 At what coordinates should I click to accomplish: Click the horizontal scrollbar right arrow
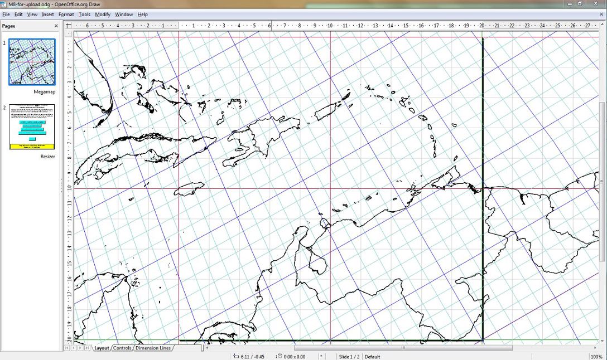(595, 348)
